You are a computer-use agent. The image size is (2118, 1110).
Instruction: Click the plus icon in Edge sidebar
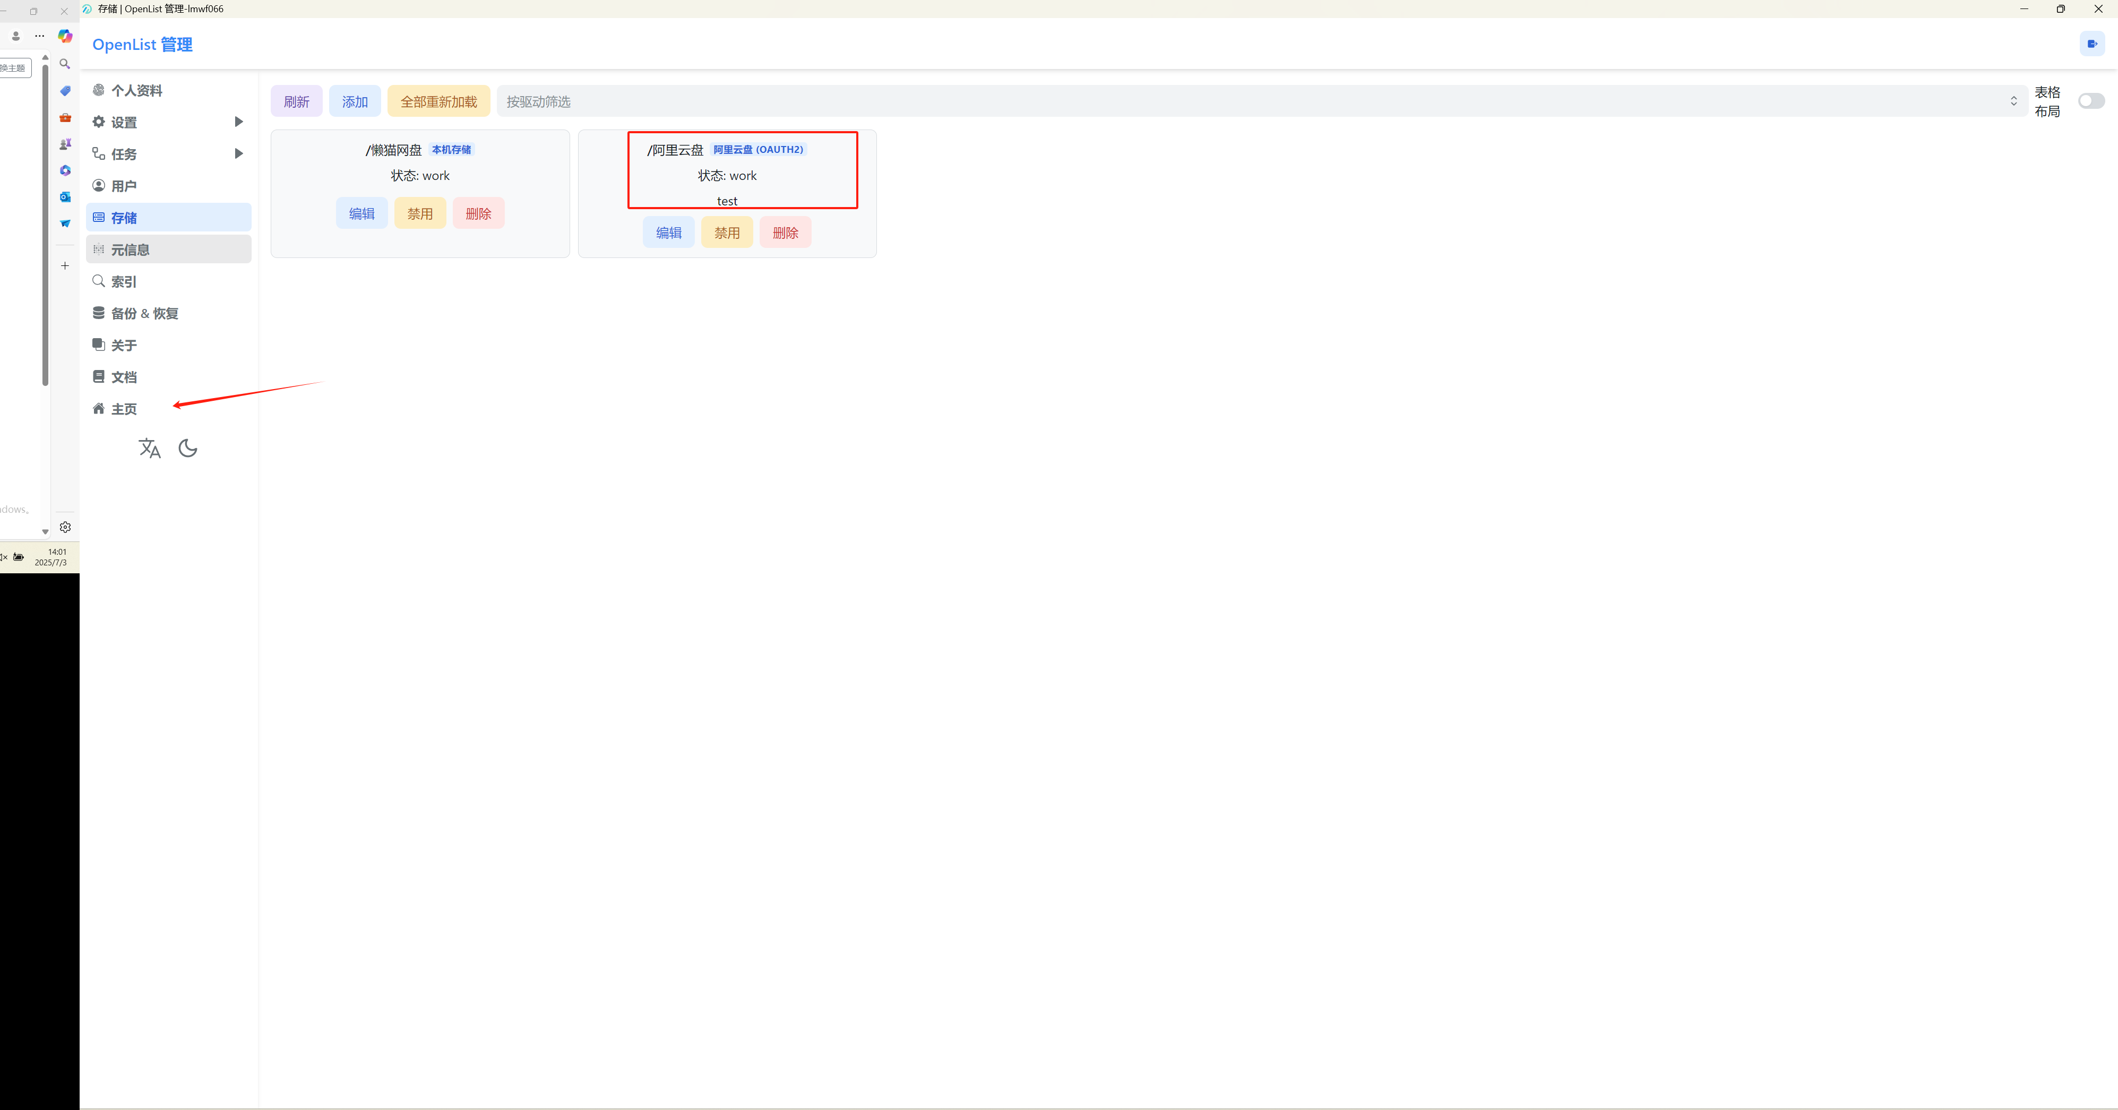click(65, 265)
